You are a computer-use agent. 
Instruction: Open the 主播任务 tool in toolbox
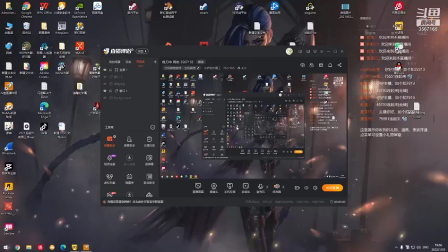149,142
